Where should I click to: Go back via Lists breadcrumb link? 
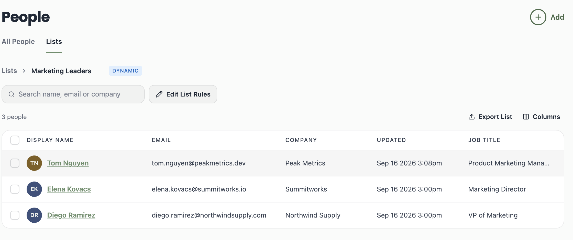tap(9, 71)
